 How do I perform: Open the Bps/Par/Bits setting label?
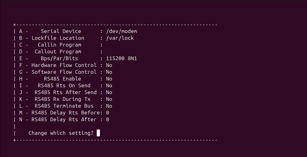[59, 59]
